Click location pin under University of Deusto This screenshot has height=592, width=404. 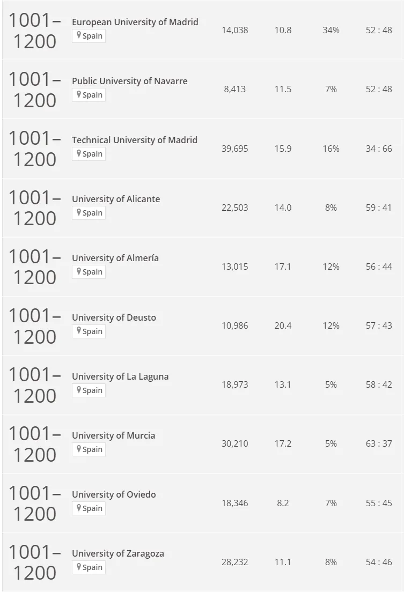click(79, 330)
